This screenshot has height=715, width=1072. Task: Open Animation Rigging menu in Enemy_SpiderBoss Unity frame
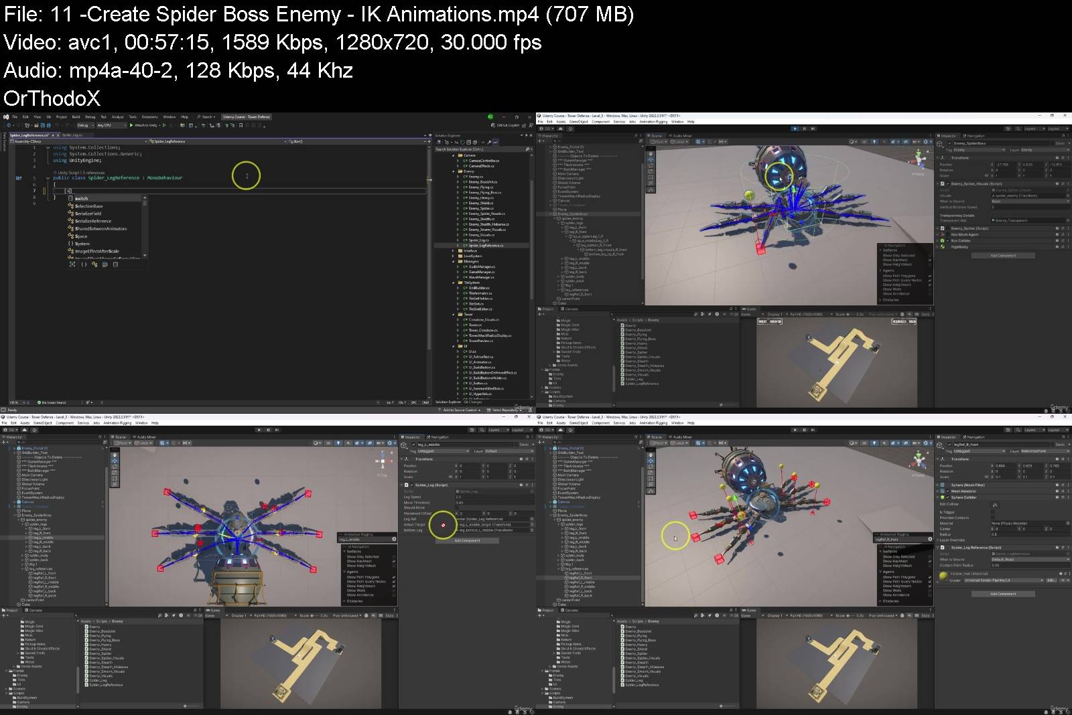[x=653, y=122]
